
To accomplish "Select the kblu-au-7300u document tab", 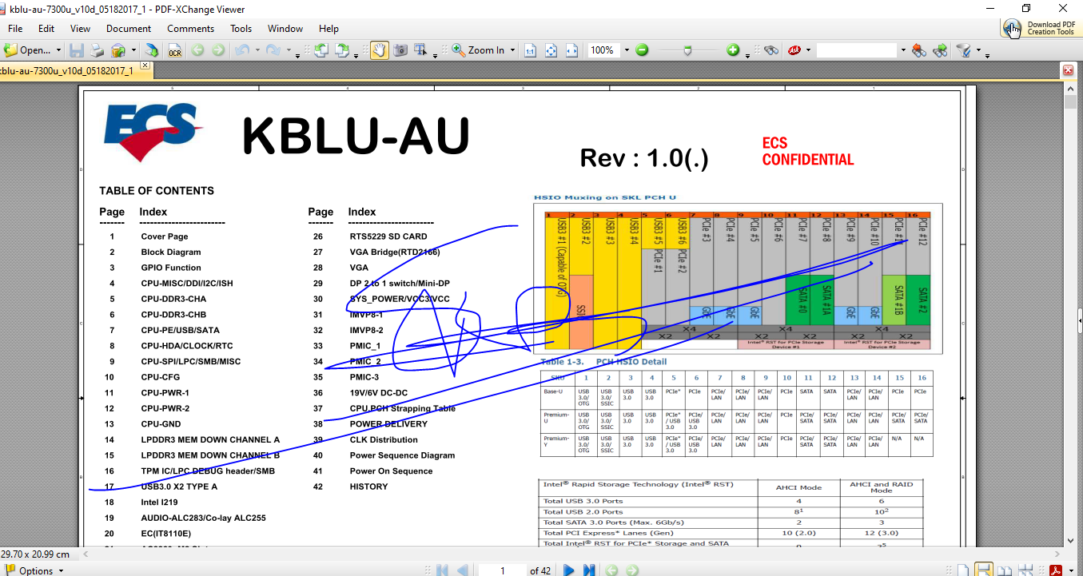I will pos(66,70).
